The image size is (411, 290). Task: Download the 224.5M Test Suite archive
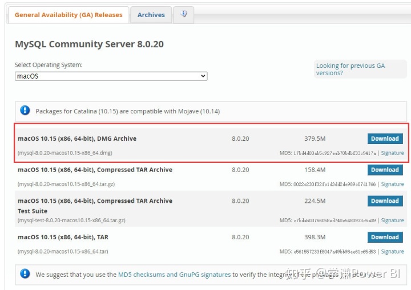coord(385,201)
